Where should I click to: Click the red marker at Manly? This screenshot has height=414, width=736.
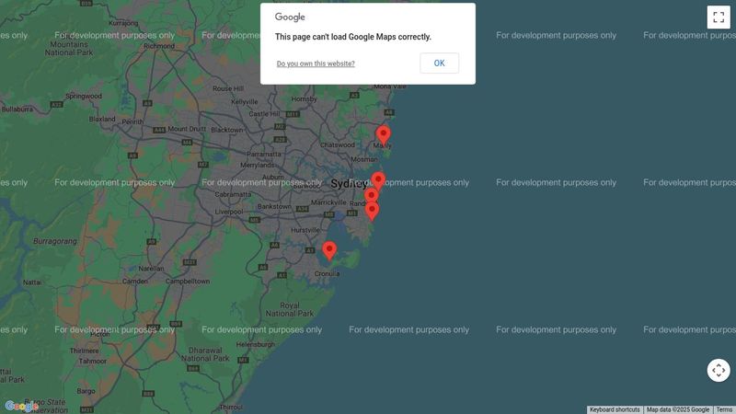383,135
